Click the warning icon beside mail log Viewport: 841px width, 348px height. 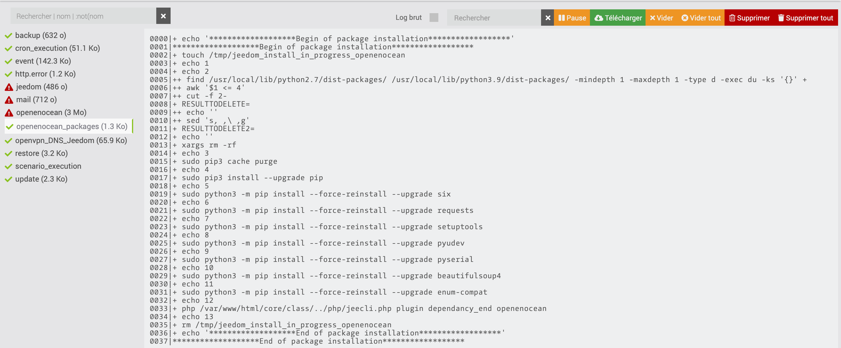pos(9,100)
